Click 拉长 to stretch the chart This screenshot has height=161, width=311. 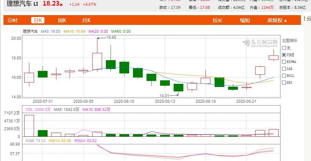pos(218,20)
